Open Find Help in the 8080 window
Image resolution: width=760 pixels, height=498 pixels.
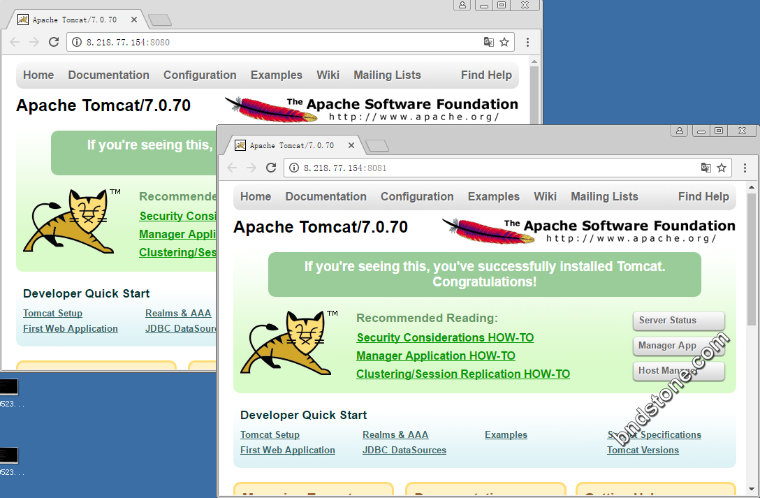(486, 75)
